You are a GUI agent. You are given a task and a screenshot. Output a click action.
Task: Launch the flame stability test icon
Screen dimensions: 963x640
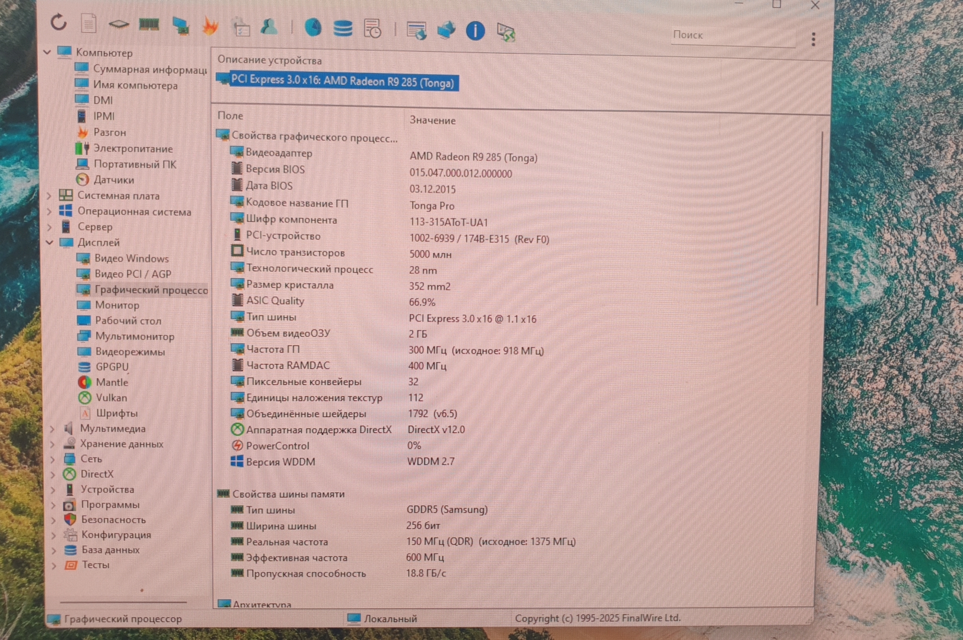click(210, 26)
